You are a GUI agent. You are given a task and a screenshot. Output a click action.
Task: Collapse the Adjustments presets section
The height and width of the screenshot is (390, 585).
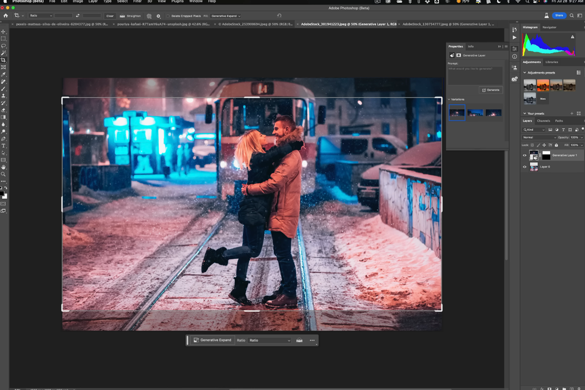[525, 73]
